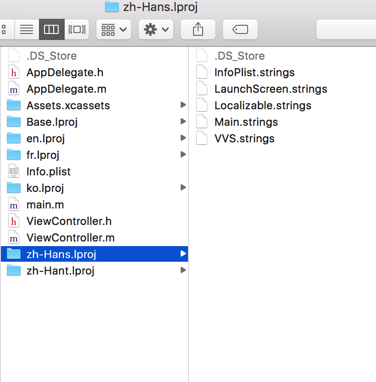
Task: Expand Base.lproj folder arrow
Action: [183, 121]
